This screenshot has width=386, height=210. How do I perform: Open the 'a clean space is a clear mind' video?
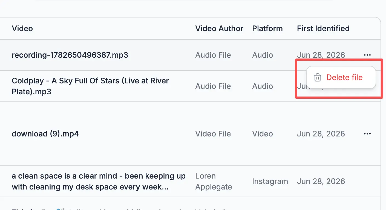tap(99, 181)
